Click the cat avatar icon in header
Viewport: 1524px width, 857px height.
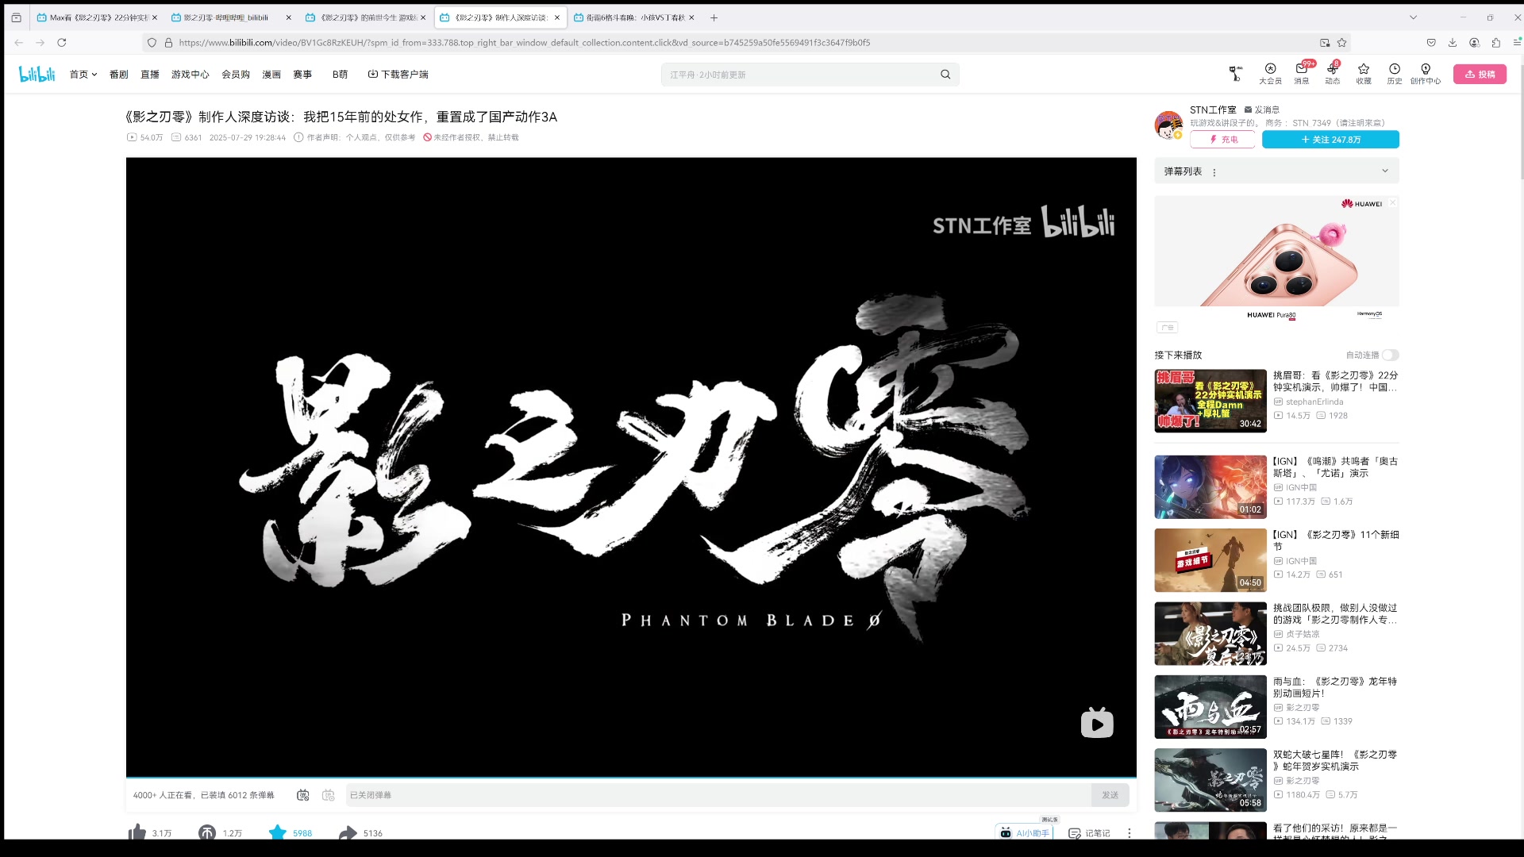1235,74
